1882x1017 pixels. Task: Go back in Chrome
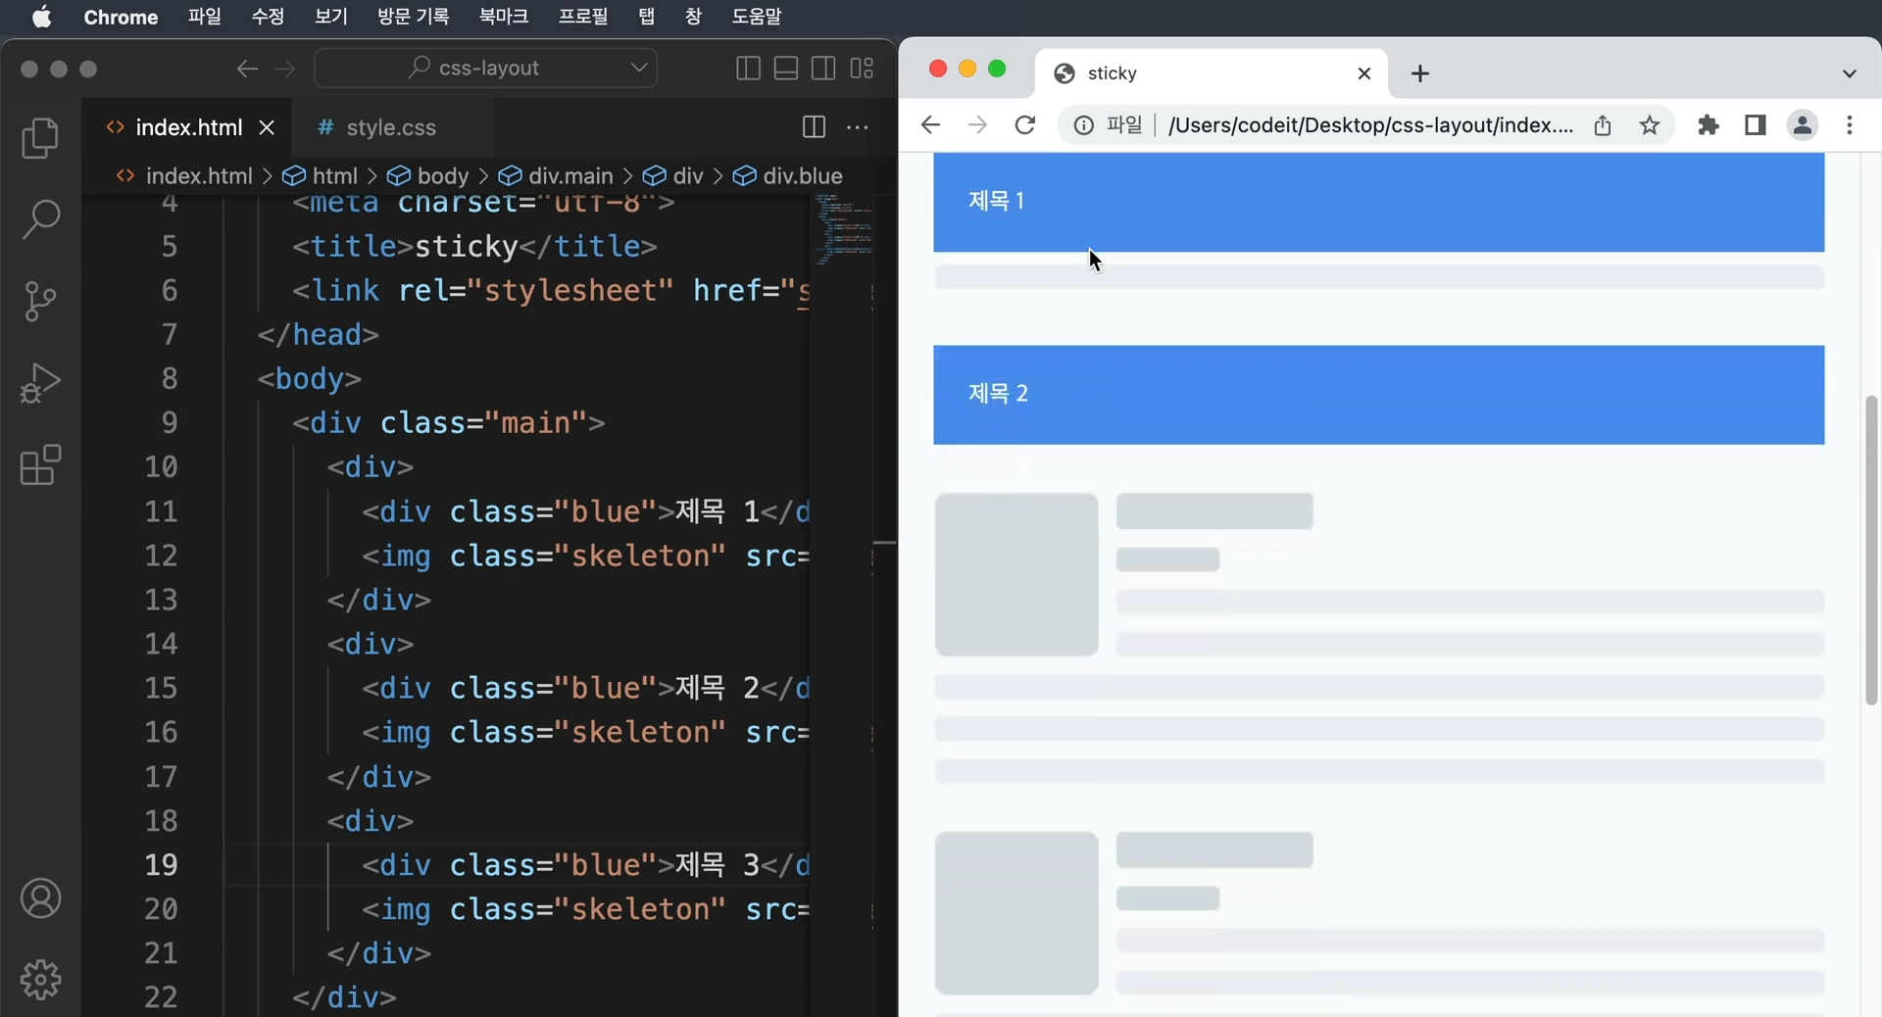[x=930, y=125]
